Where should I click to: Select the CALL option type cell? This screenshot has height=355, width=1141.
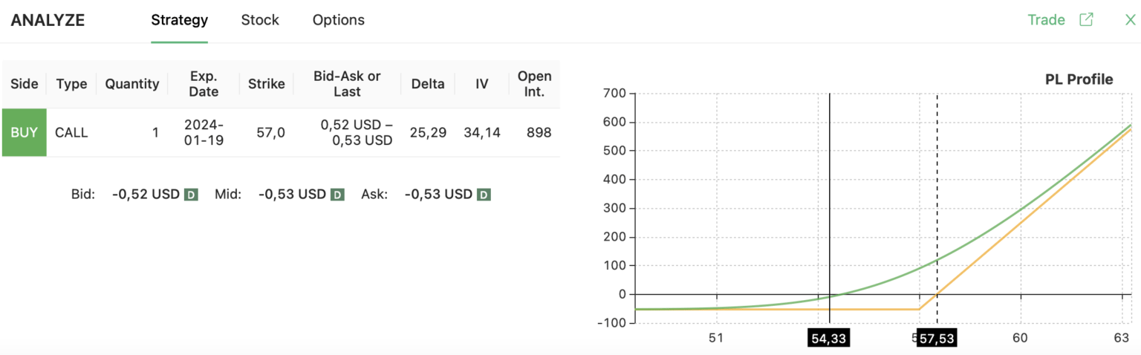(71, 133)
